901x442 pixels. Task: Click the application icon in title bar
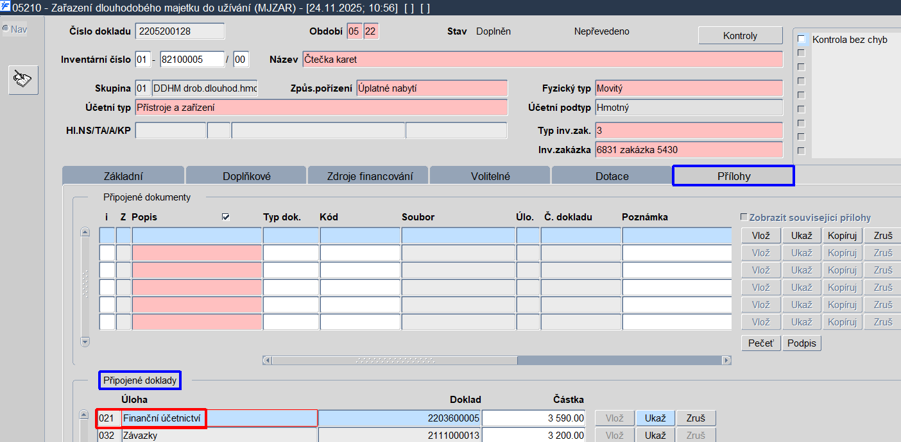pyautogui.click(x=5, y=6)
